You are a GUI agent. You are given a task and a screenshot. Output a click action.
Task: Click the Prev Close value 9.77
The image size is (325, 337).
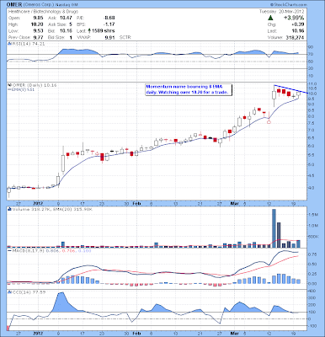pyautogui.click(x=38, y=37)
